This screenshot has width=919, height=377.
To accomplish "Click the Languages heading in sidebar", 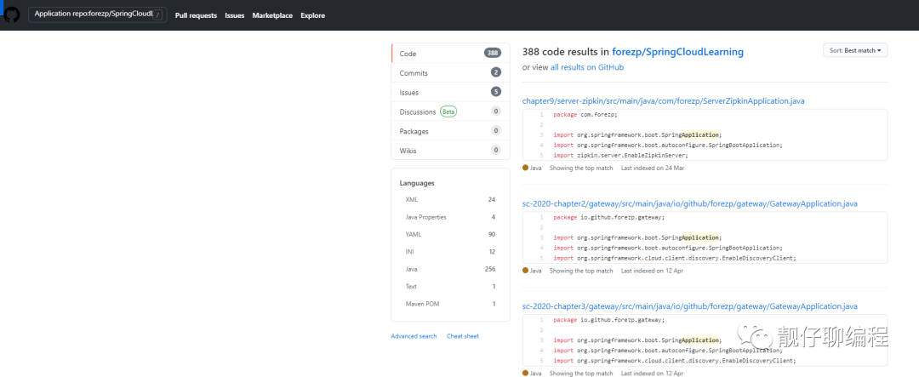I will 417,183.
